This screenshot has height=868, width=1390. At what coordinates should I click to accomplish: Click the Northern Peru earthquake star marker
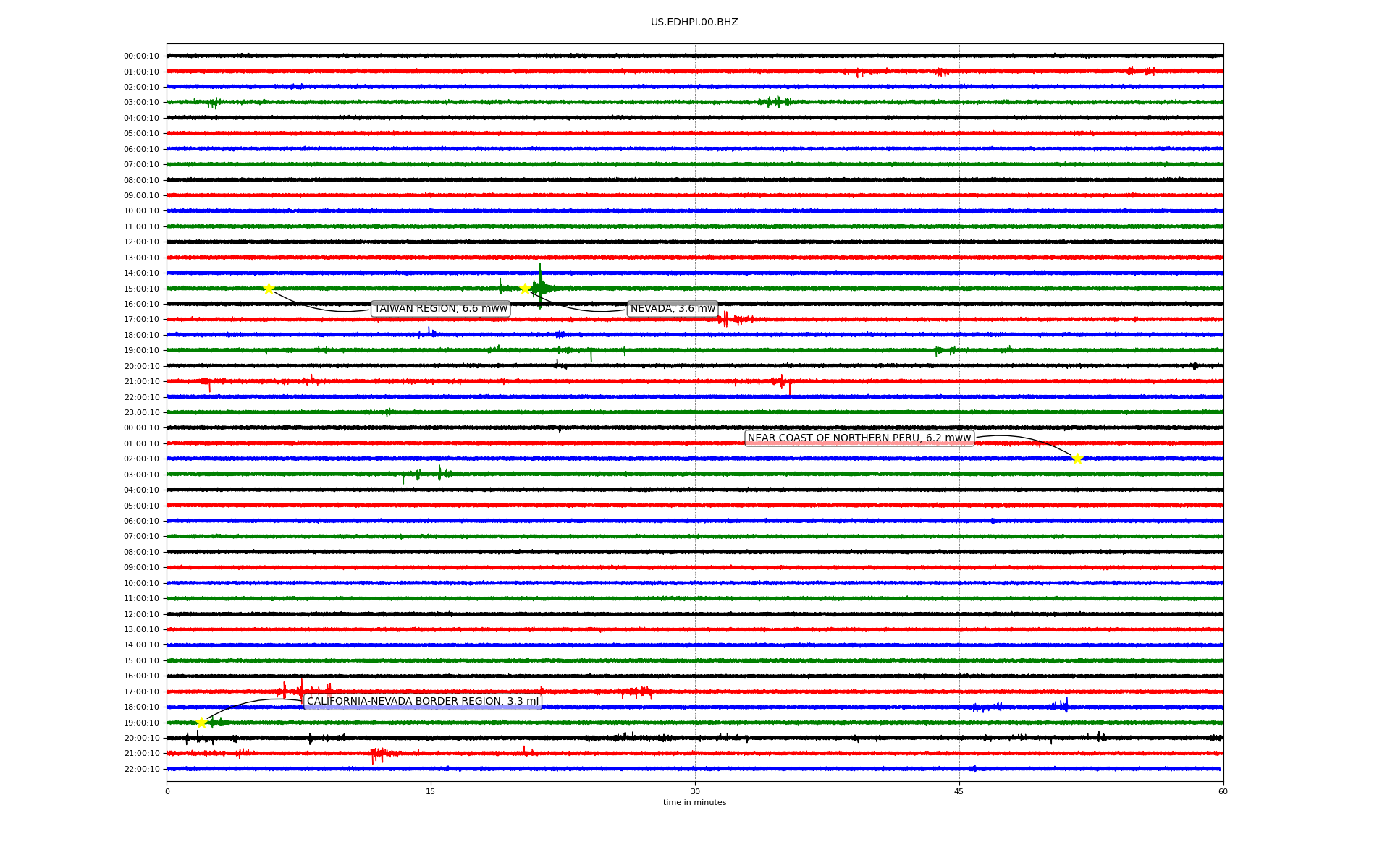tap(1077, 459)
